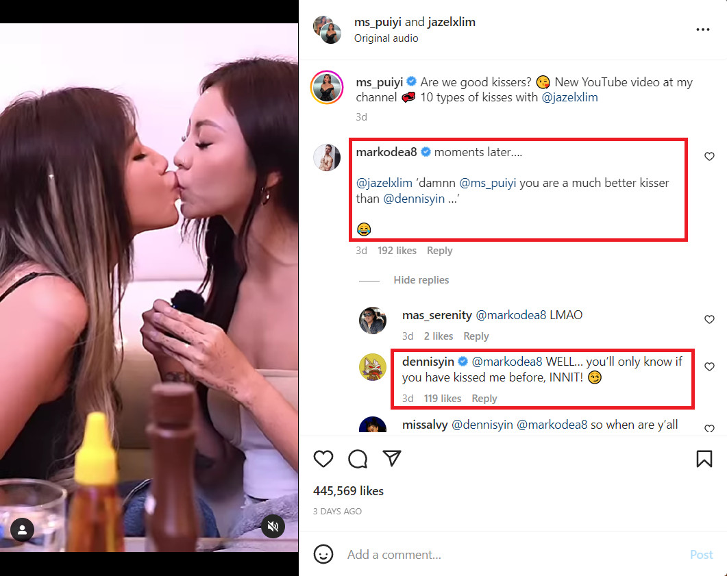Collapse thread with Hide replies
The width and height of the screenshot is (727, 576).
pos(421,280)
